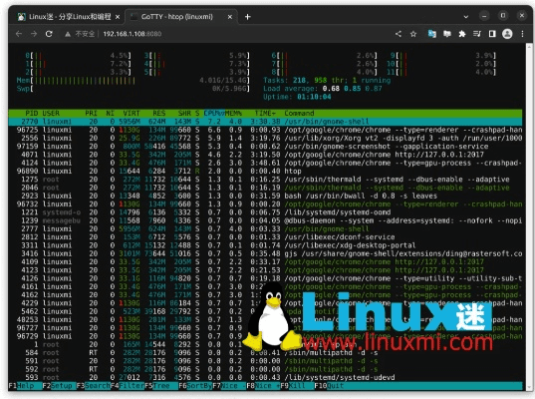Image resolution: width=535 pixels, height=399 pixels.
Task: Click F7 Nice - in htop footer
Action: pyautogui.click(x=229, y=386)
